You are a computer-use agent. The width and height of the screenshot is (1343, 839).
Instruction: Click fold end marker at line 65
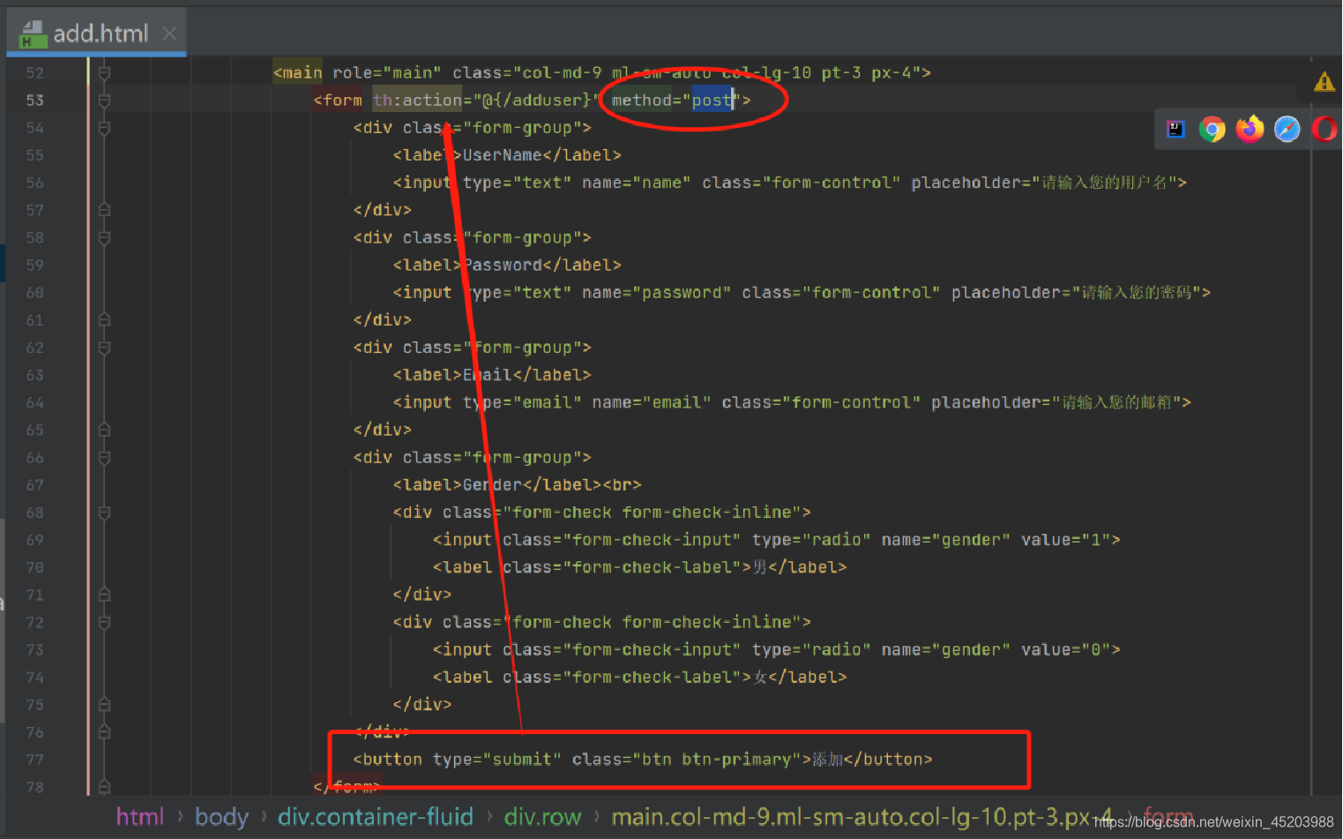(104, 431)
